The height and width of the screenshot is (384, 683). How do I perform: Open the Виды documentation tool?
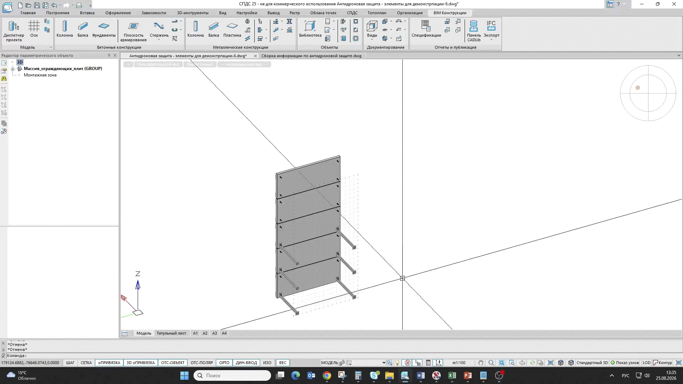[x=372, y=30]
